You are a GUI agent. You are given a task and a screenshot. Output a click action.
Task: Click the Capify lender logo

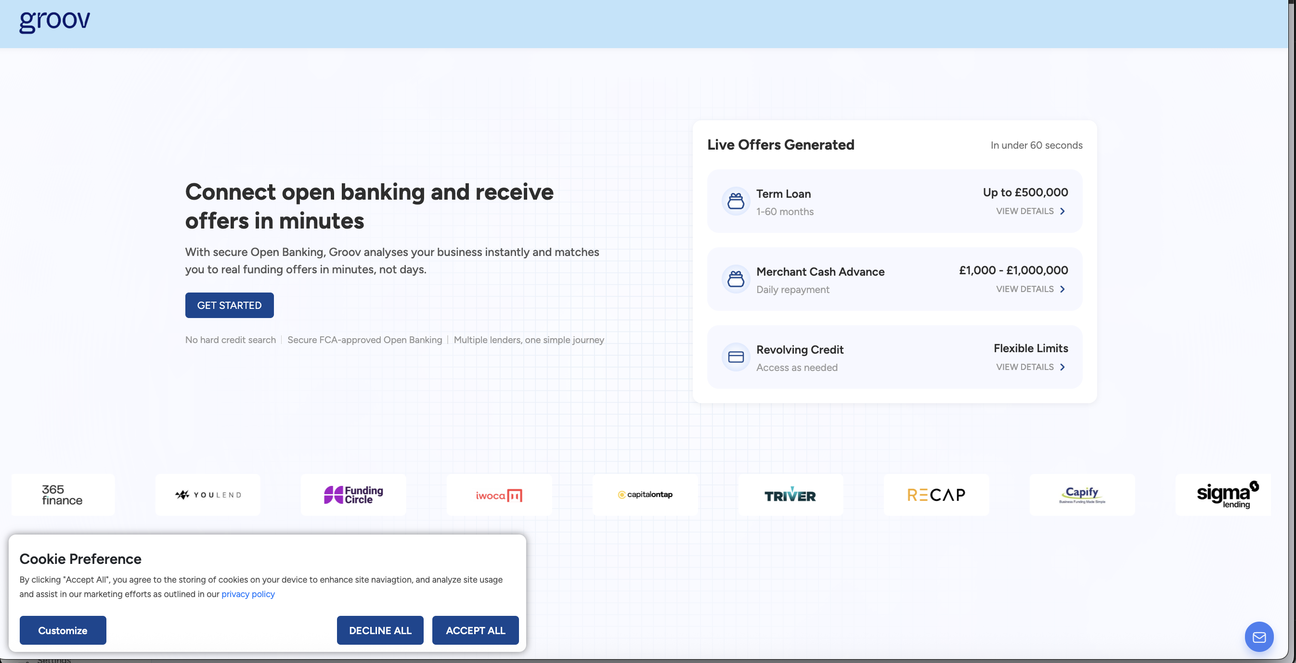coord(1082,495)
